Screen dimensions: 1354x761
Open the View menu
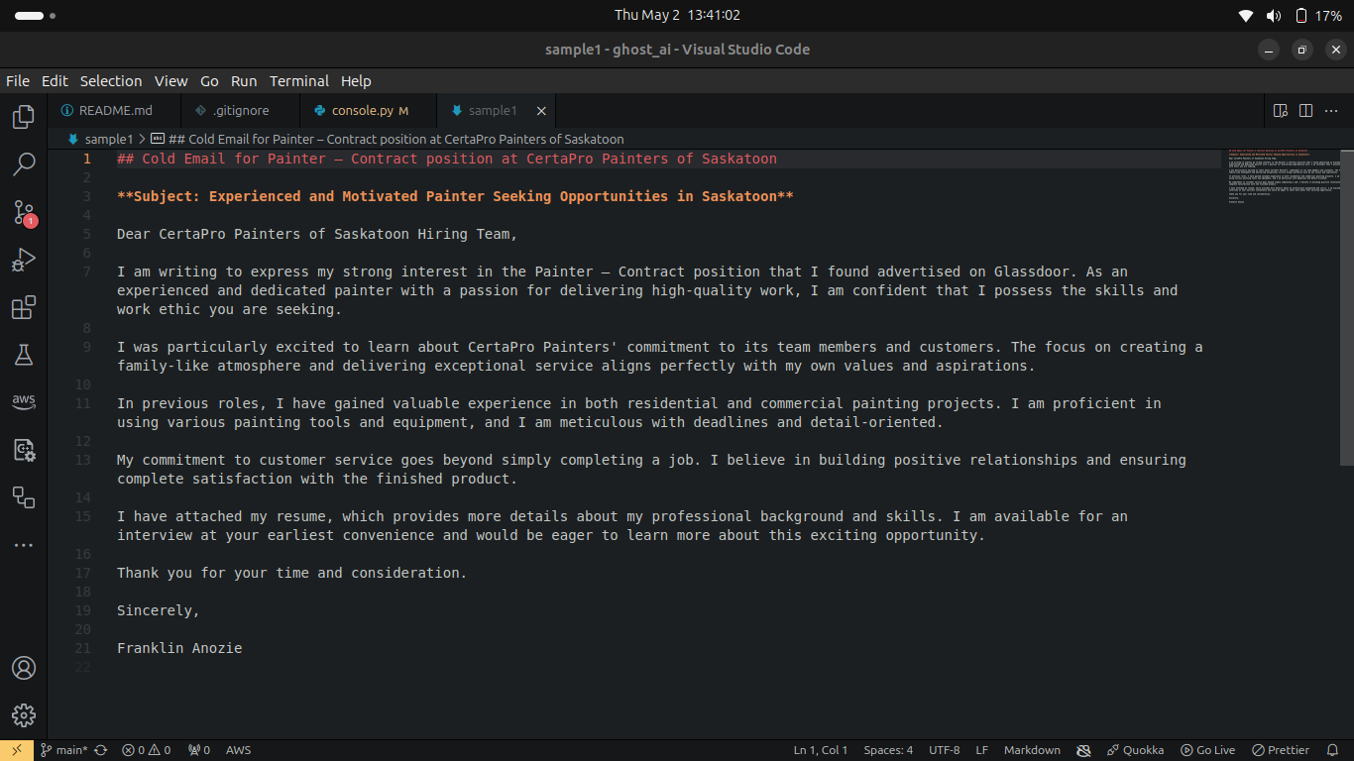coord(170,81)
